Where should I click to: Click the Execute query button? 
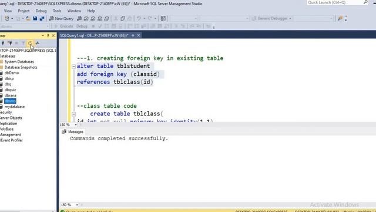click(x=64, y=26)
